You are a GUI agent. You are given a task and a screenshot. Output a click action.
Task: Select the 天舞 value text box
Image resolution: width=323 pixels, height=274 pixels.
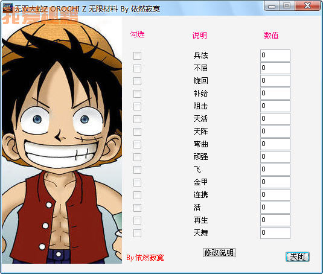tap(275, 233)
